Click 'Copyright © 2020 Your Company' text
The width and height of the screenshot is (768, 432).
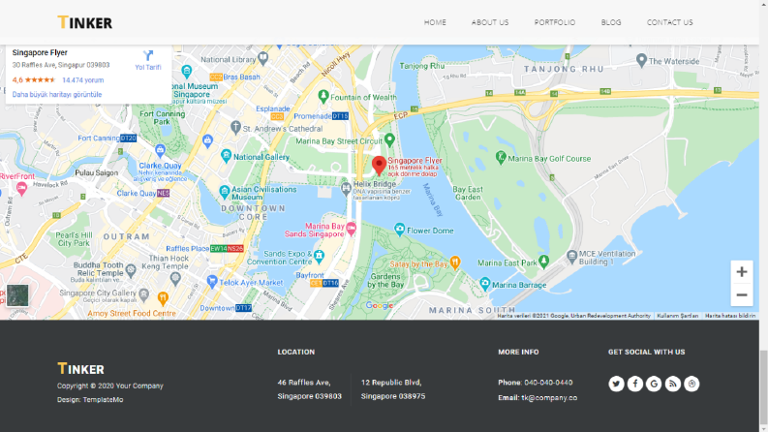[110, 386]
